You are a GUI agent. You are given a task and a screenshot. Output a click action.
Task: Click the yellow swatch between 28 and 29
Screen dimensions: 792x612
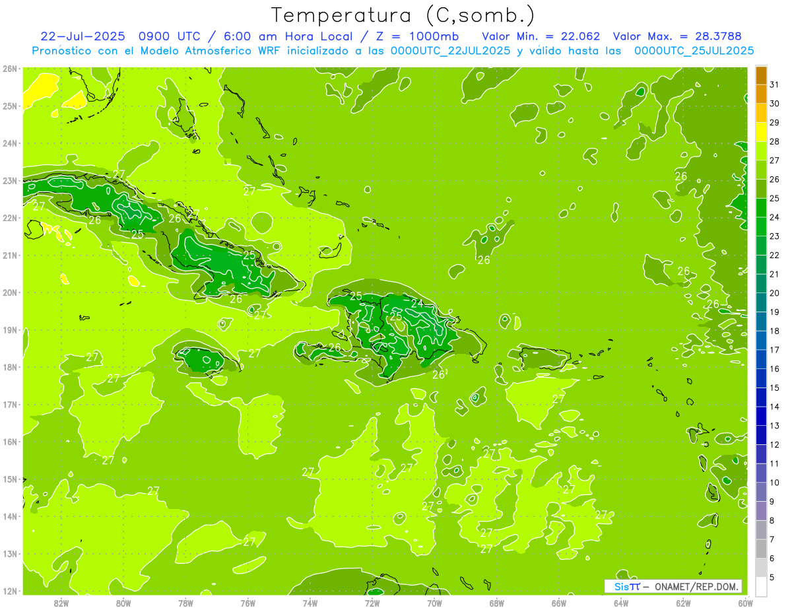(x=761, y=132)
